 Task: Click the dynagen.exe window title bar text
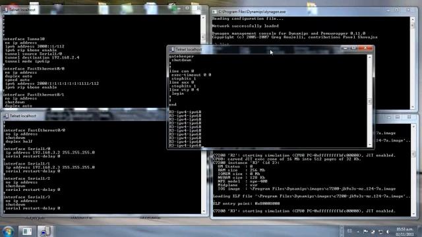252,12
